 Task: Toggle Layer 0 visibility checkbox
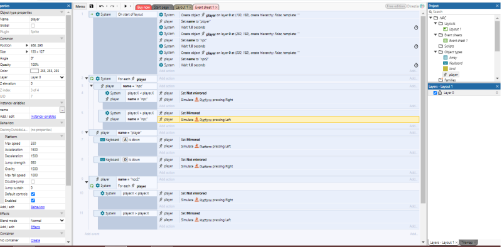click(x=435, y=93)
